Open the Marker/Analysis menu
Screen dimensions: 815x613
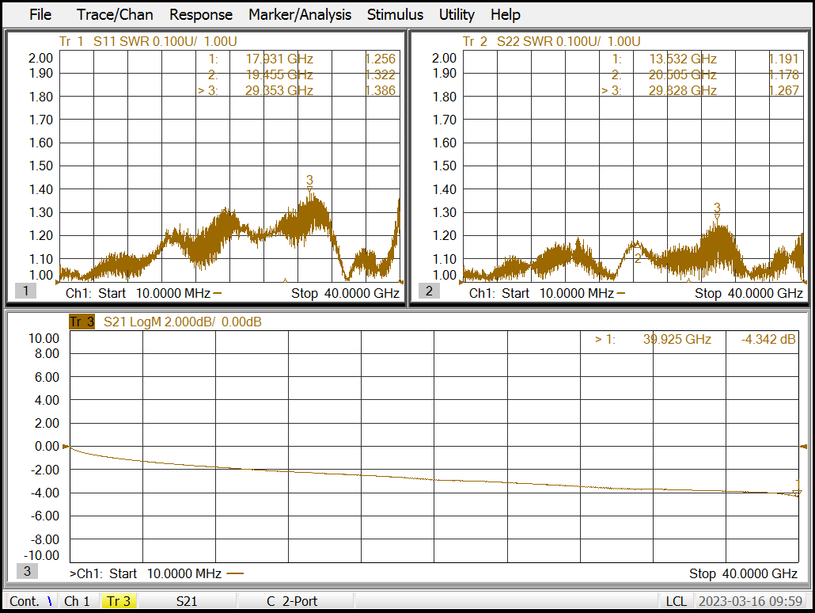[300, 14]
